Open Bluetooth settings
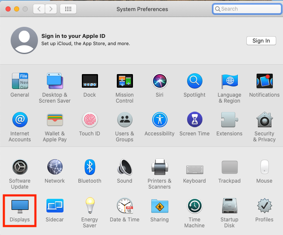The image size is (283, 235). (x=90, y=168)
